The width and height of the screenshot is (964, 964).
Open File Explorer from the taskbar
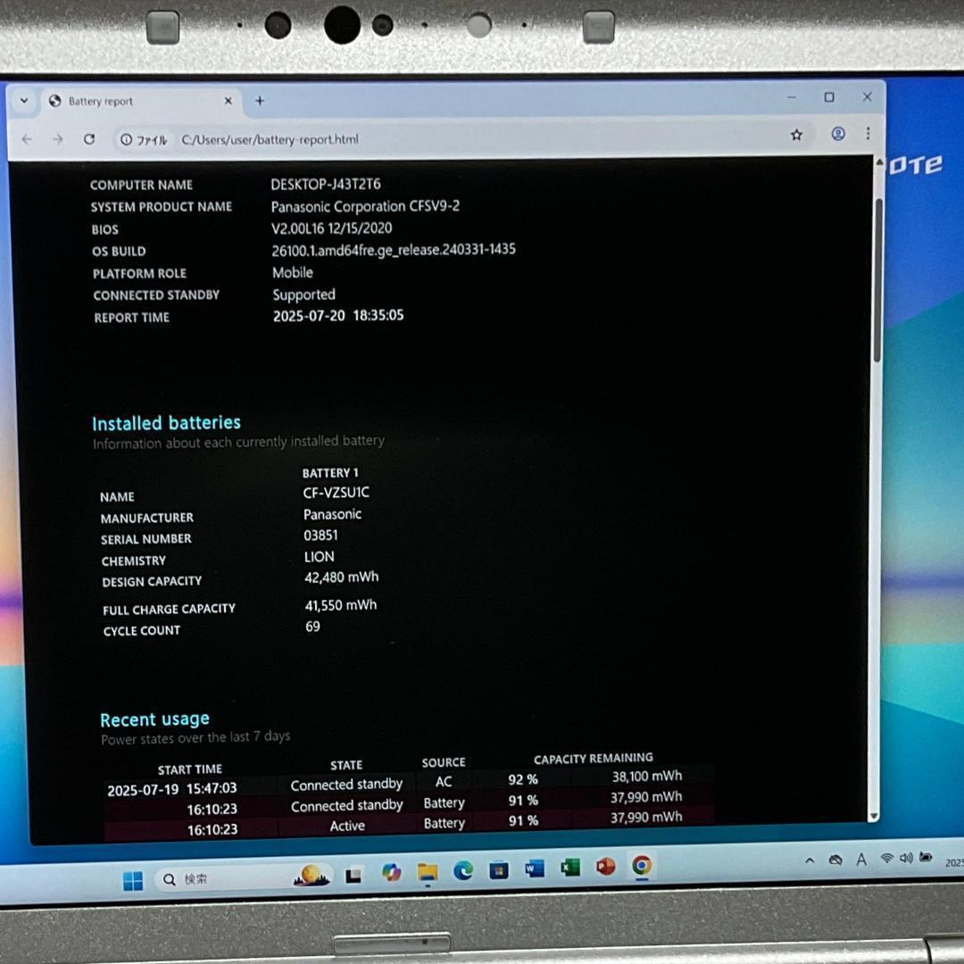coord(427,872)
